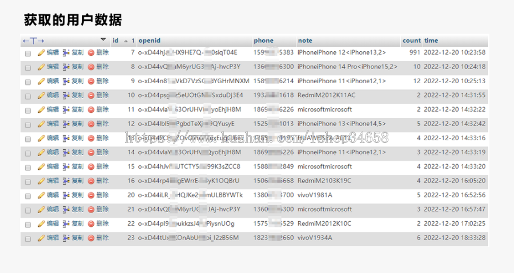Check the box for row id 20
The image size is (514, 273).
pyautogui.click(x=28, y=196)
